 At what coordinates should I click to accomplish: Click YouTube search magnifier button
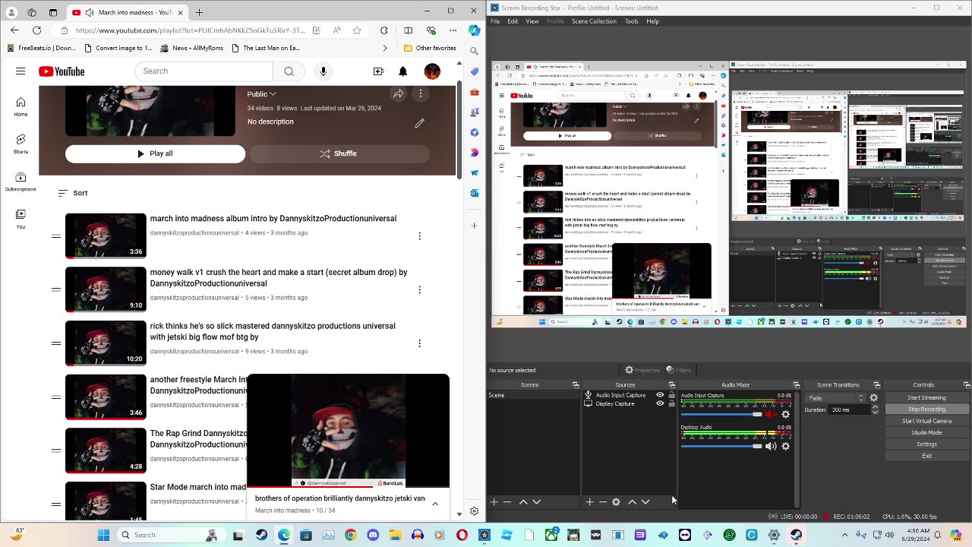tap(289, 71)
